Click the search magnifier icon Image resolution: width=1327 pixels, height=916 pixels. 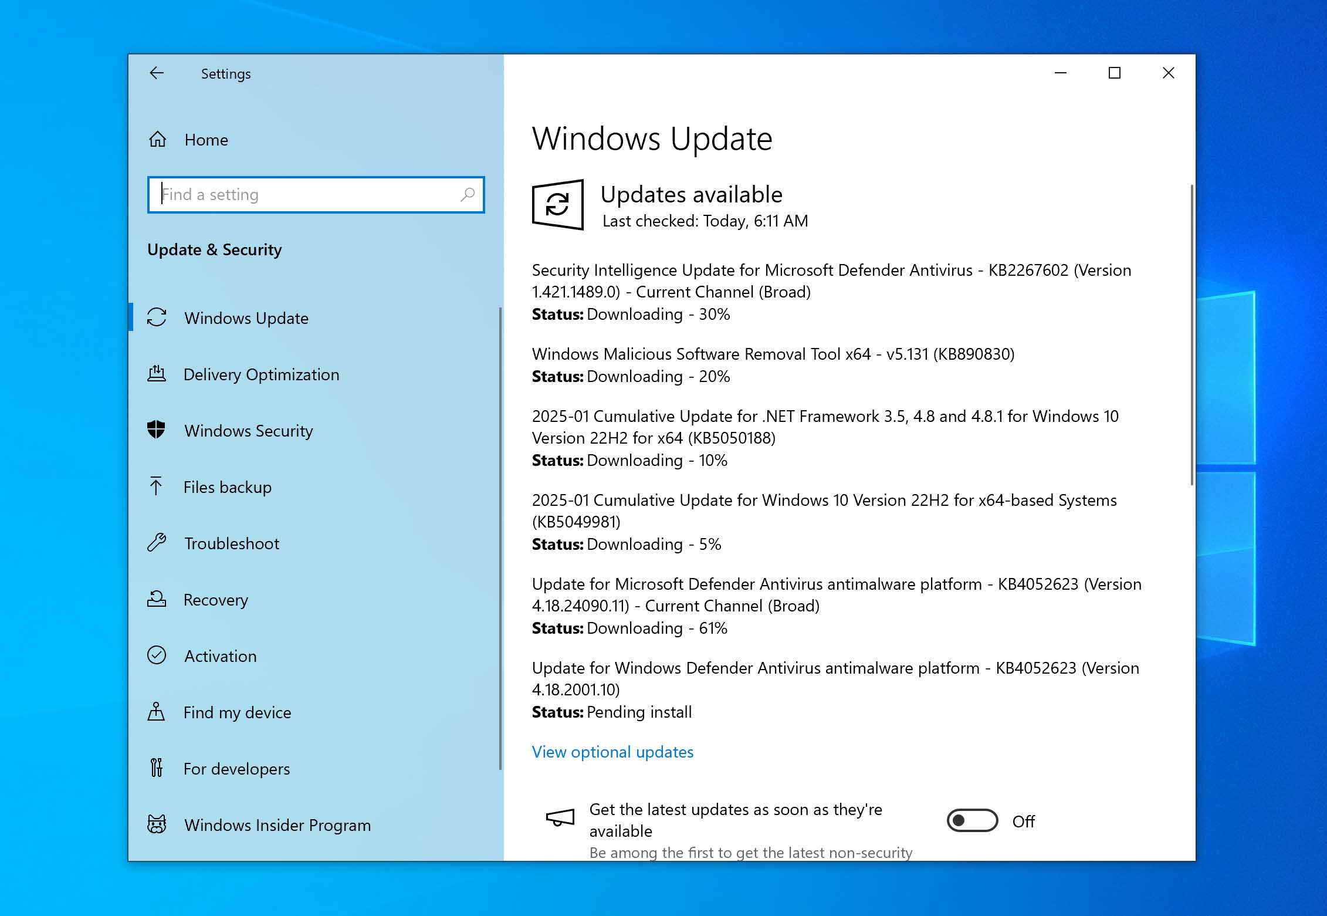[468, 194]
